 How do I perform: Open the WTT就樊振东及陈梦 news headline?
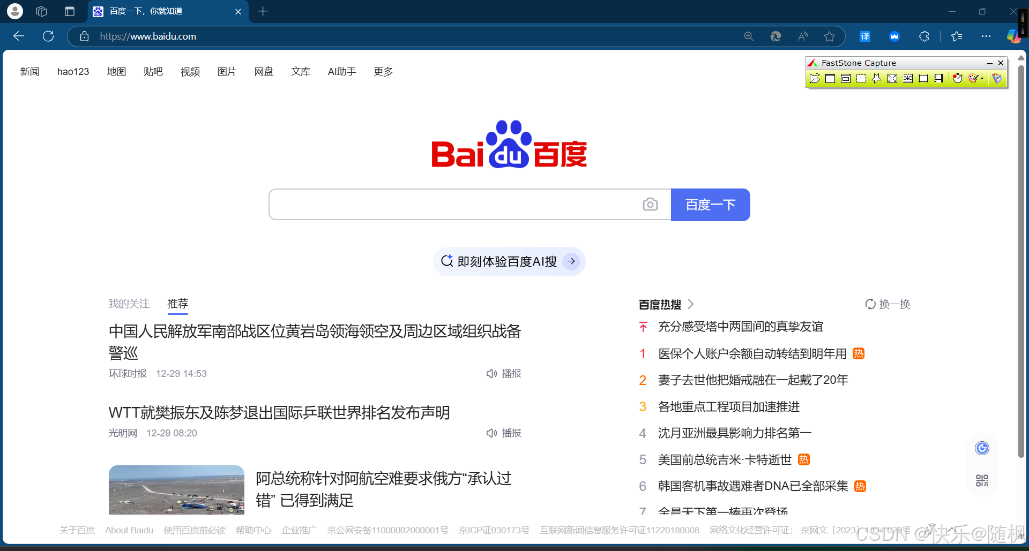point(279,413)
